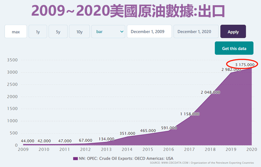The height and width of the screenshot is (167, 261).
Task: Toggle the purple legend swatch for Crude Oil Exports
Action: coord(75,158)
